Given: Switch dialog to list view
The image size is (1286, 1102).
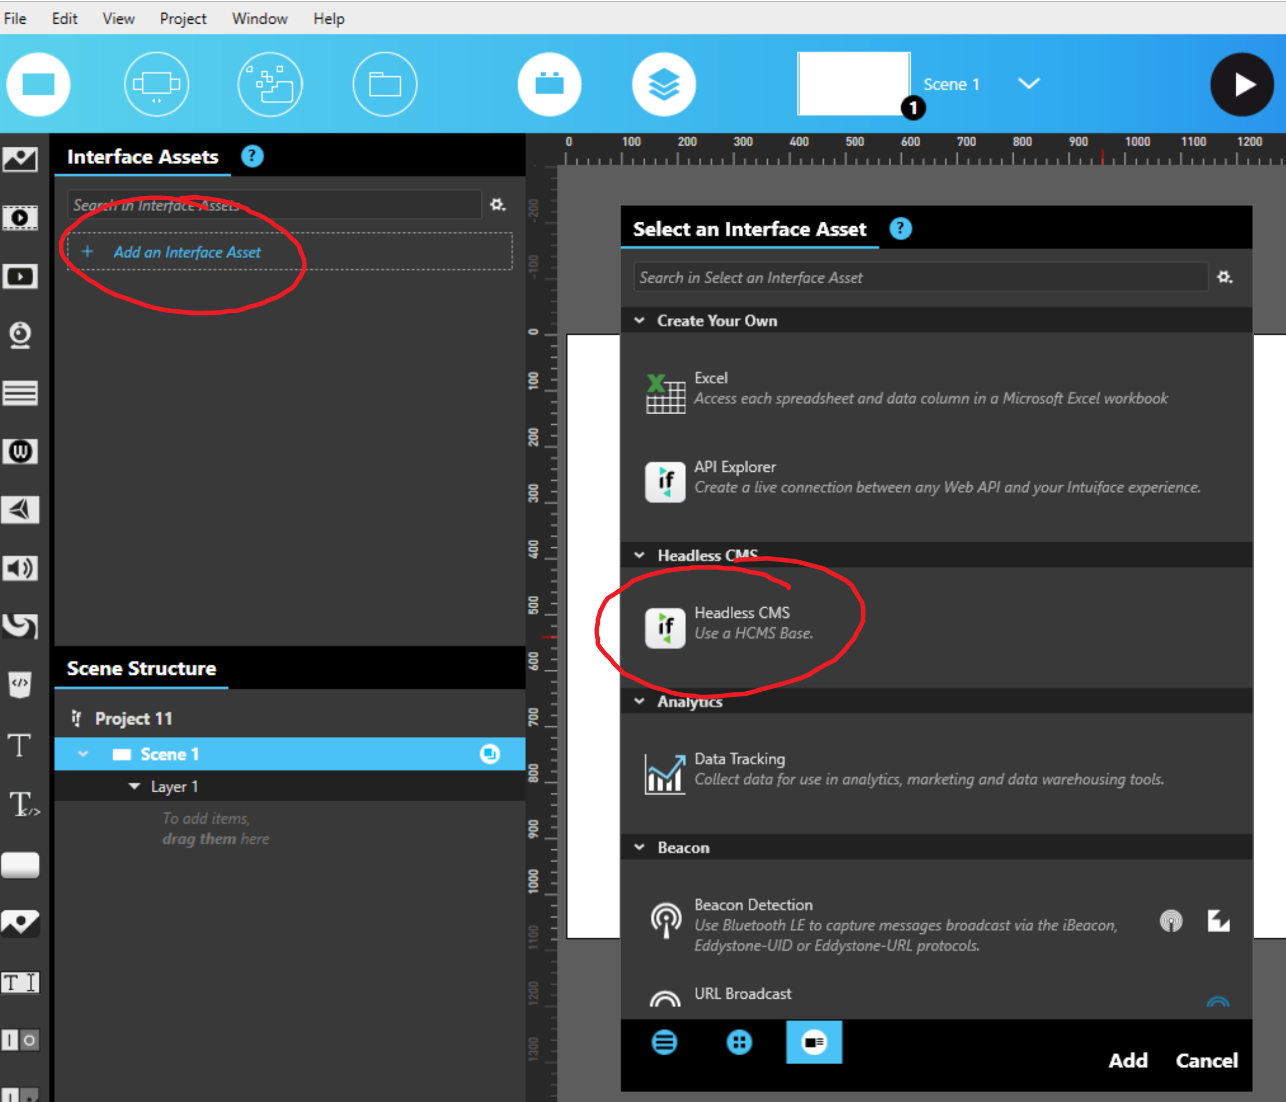Looking at the screenshot, I should (x=664, y=1042).
